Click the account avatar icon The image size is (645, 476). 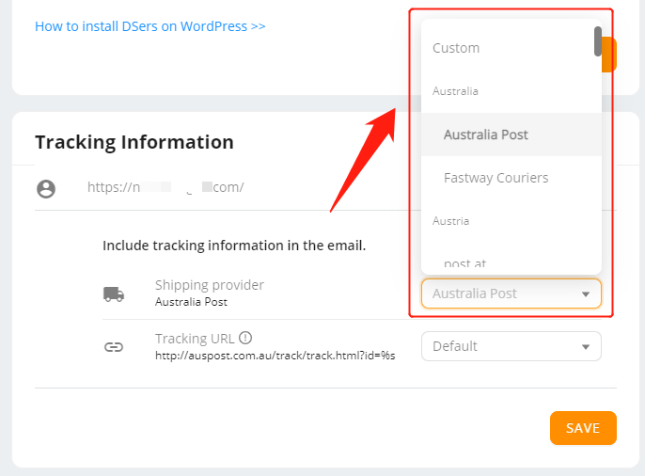(x=46, y=189)
